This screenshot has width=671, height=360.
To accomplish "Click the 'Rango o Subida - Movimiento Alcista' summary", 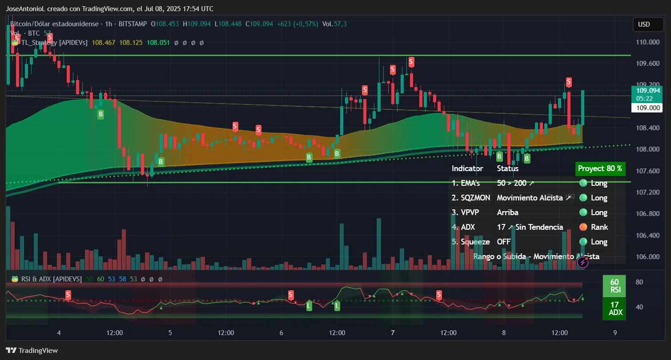I will [x=536, y=256].
